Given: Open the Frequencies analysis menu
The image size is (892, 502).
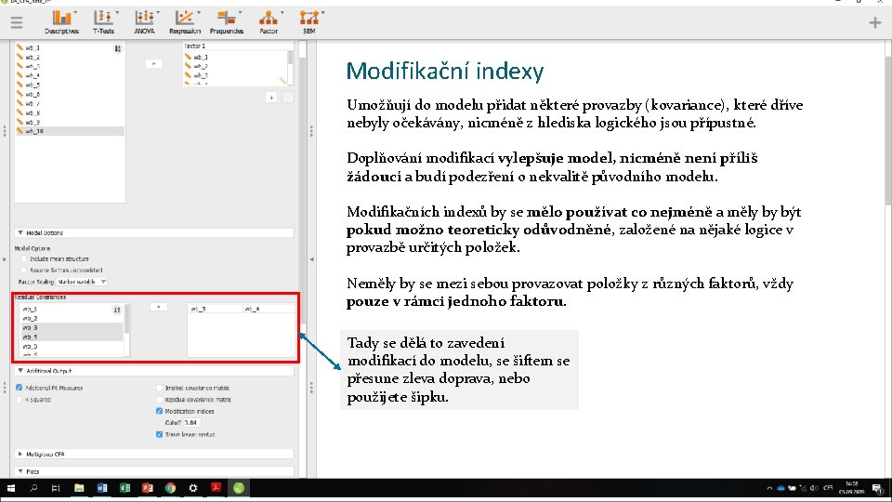Looking at the screenshot, I should coord(227,22).
